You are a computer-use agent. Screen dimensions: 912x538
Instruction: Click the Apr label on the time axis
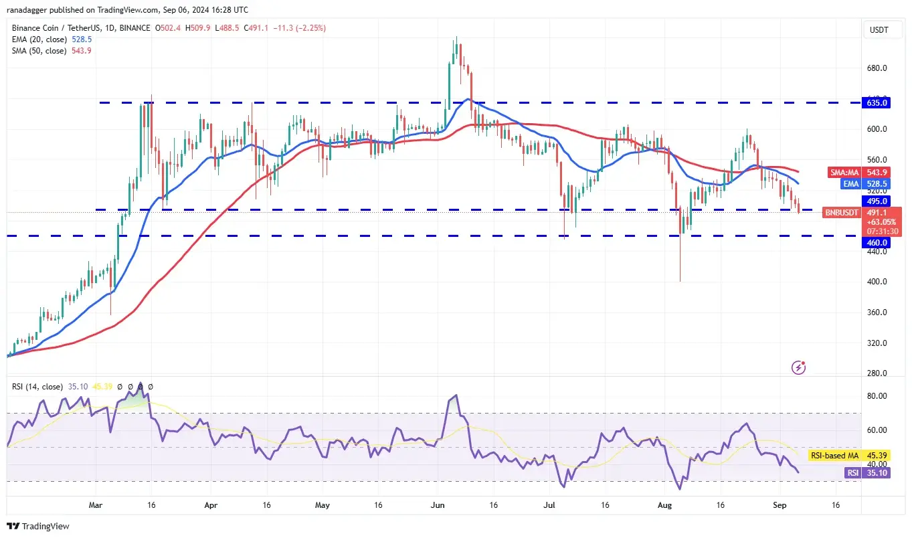click(x=210, y=505)
